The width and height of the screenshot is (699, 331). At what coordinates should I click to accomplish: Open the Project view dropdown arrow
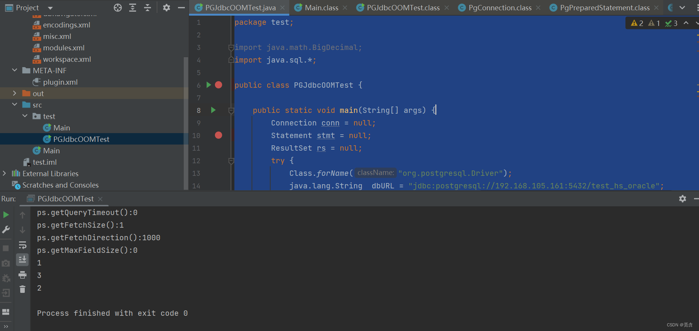pos(50,8)
